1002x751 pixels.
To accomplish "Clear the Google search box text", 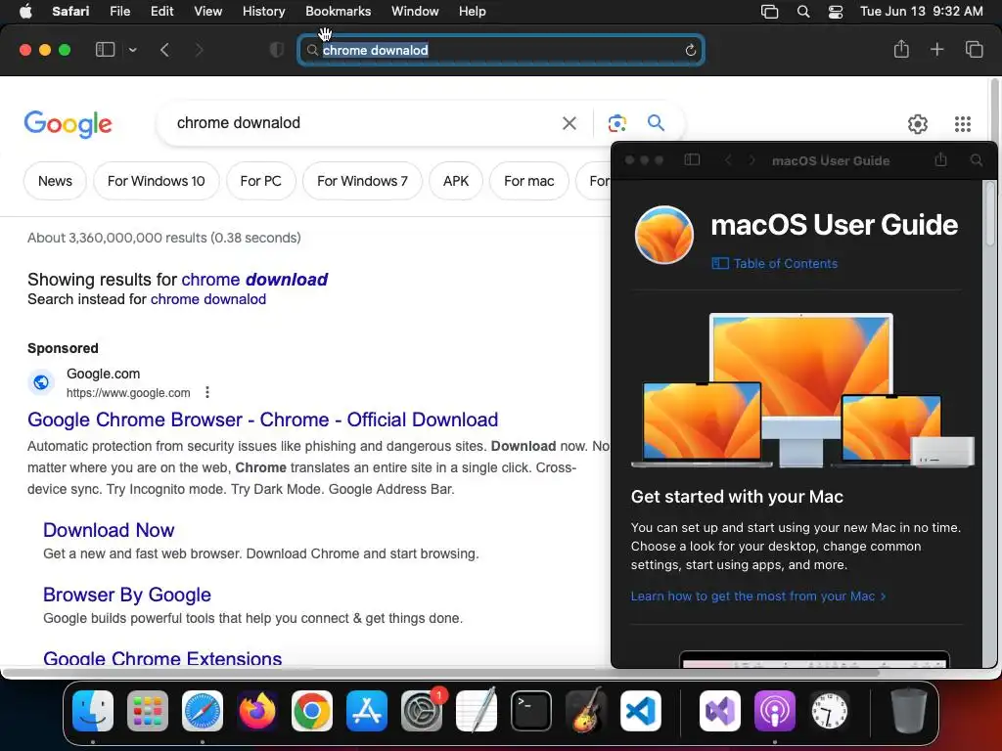I will click(569, 122).
